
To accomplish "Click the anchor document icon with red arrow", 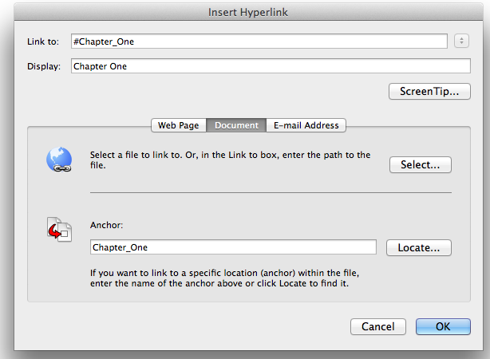I will point(59,229).
